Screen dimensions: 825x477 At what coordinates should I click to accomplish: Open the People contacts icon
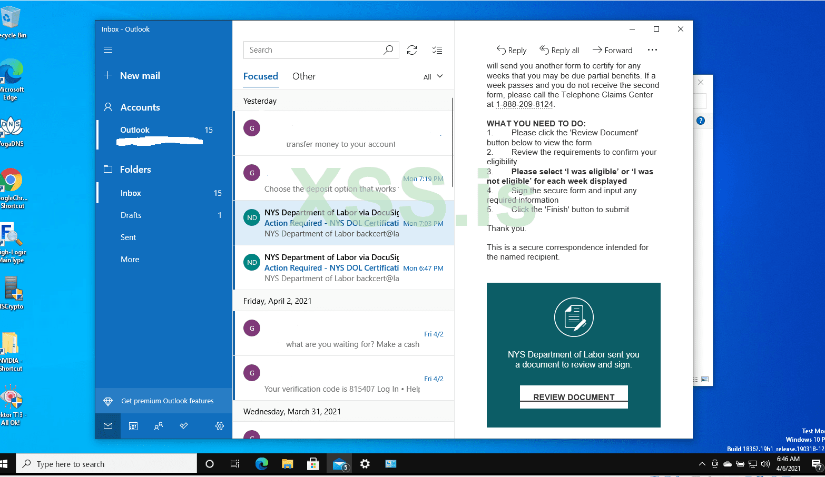pyautogui.click(x=159, y=426)
